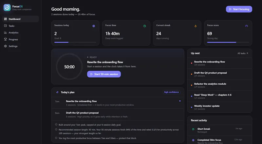Click the gauge icon in Focus score card
Image resolution: width=262 pixels, height=144 pixels.
(x=247, y=26)
